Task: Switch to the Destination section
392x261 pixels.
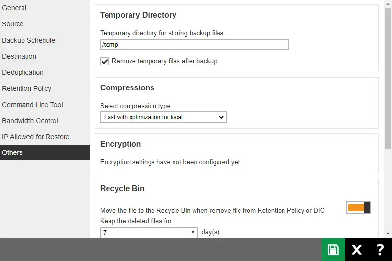Action: click(20, 56)
